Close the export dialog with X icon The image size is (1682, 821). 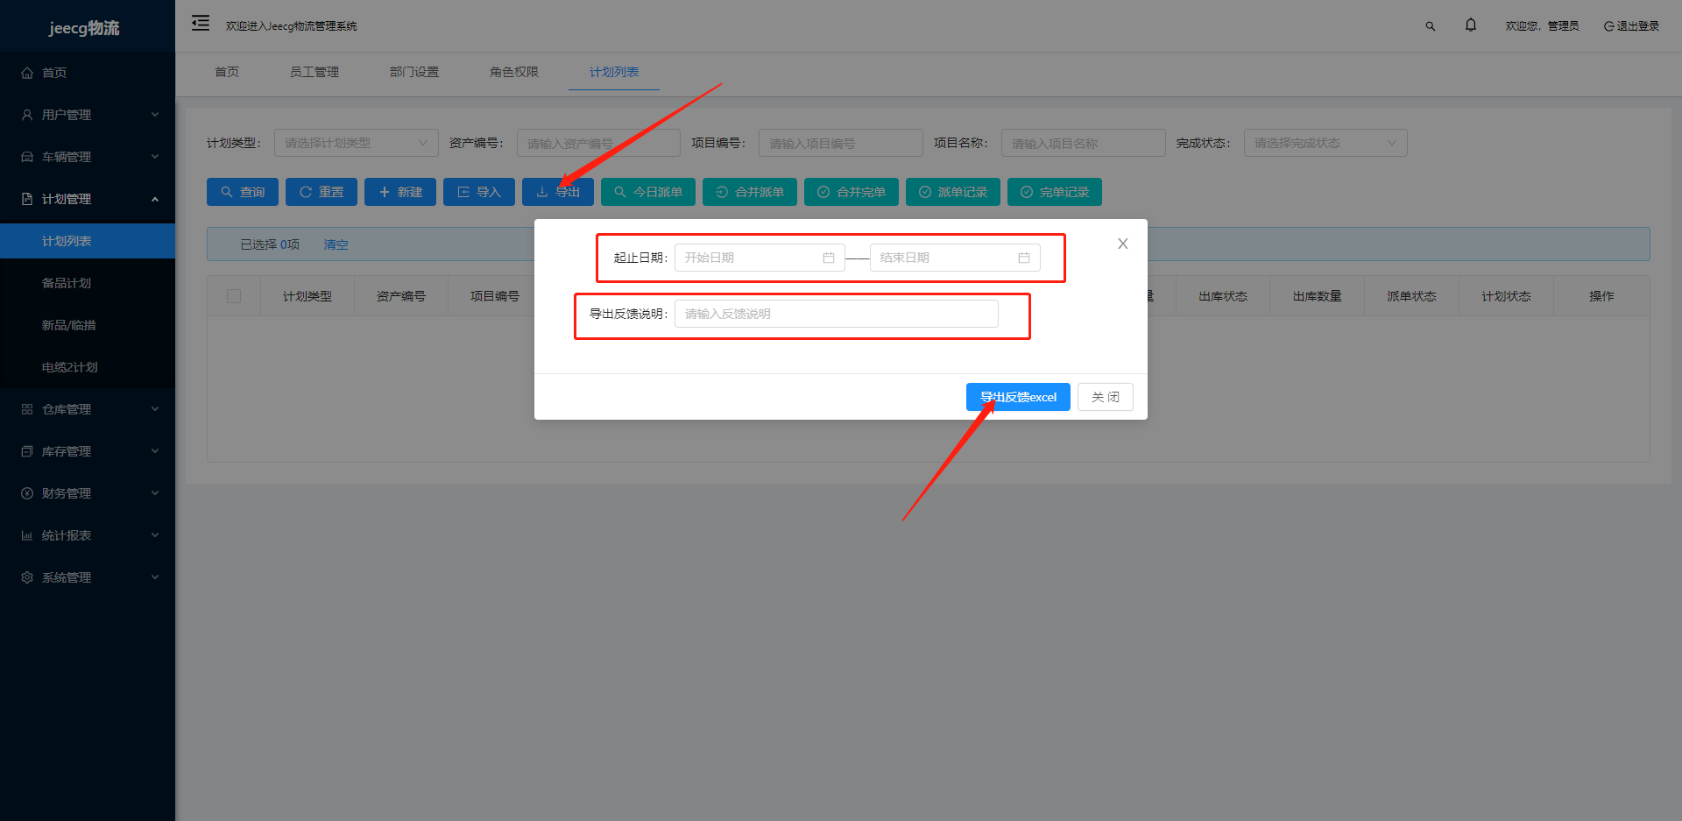coord(1123,244)
